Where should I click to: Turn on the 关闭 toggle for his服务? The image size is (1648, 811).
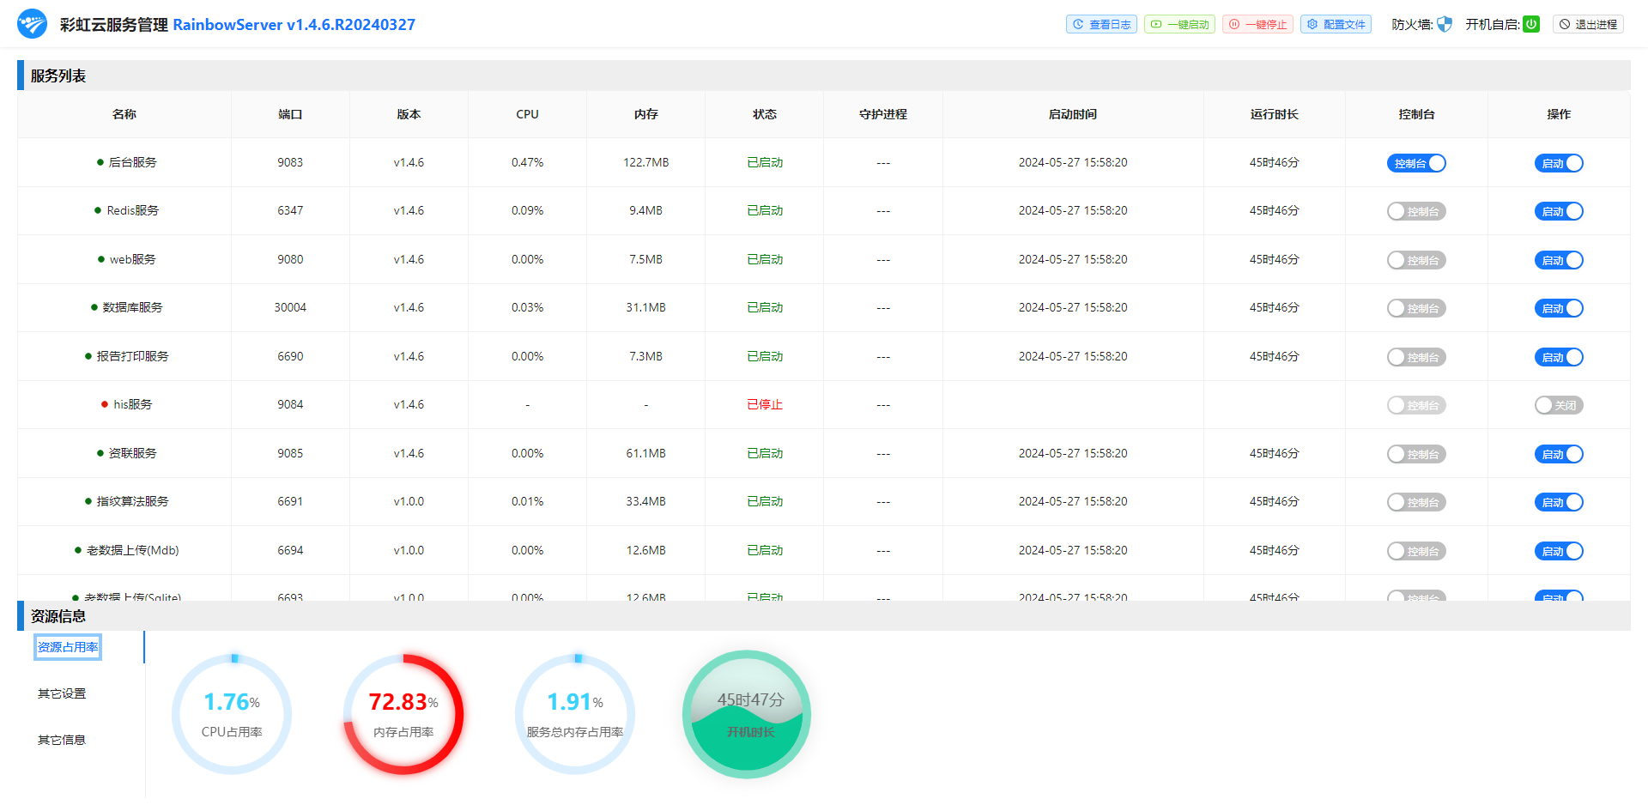1559,405
